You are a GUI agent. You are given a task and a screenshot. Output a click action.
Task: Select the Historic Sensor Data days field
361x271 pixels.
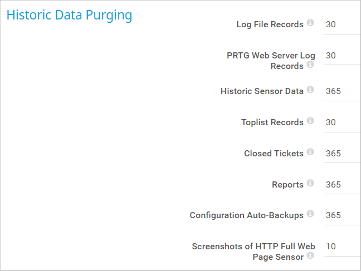pyautogui.click(x=342, y=91)
